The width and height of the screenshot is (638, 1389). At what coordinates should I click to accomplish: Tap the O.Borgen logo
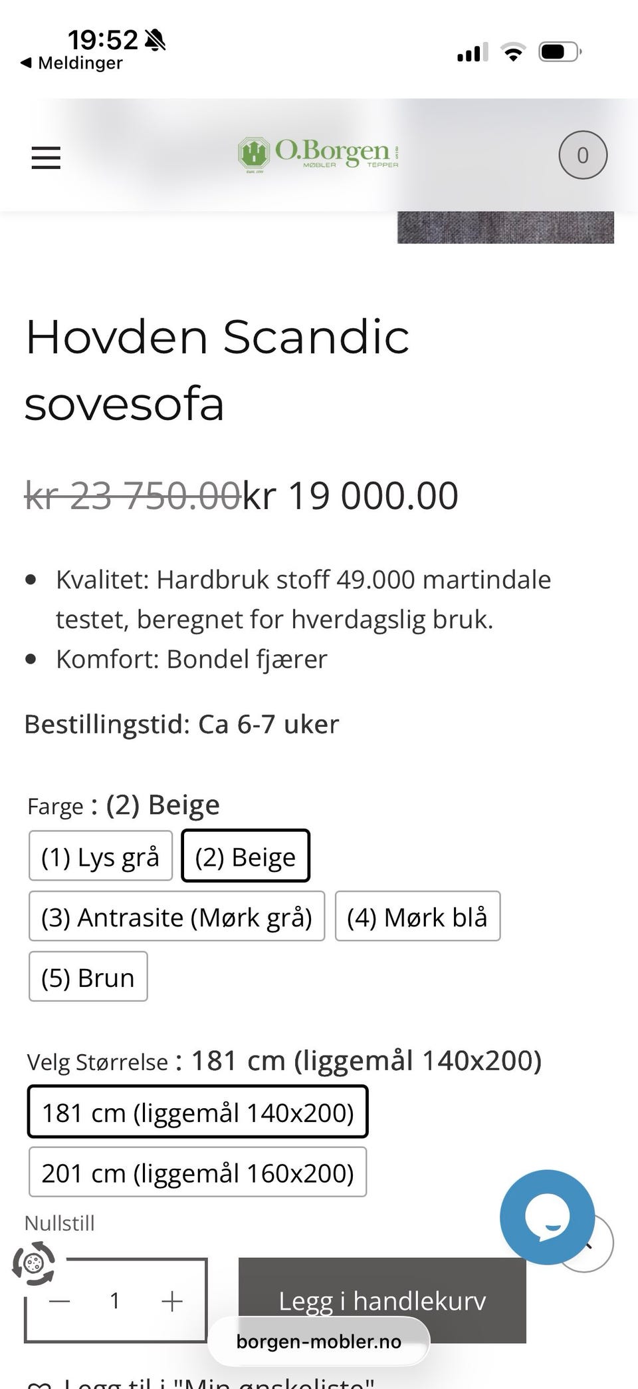click(318, 155)
